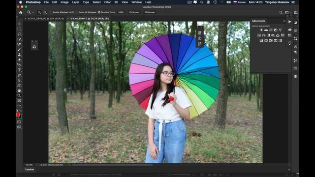Add a Black & White adjustment

click(268, 35)
